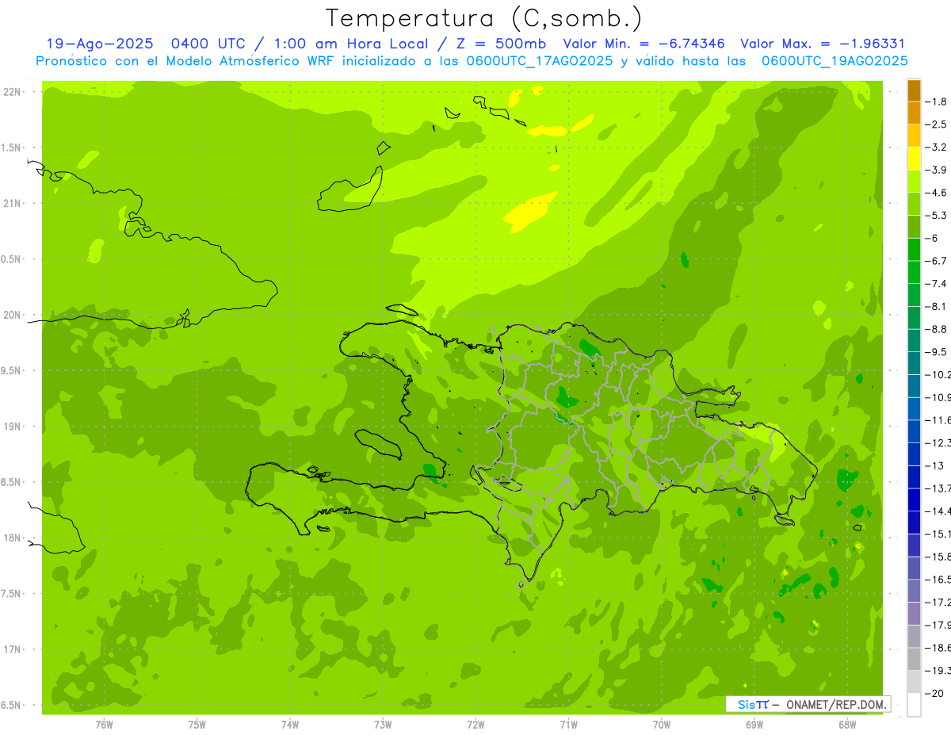Pick the blue swatch between -13 and -13.7
The width and height of the screenshot is (951, 735).
(x=914, y=477)
